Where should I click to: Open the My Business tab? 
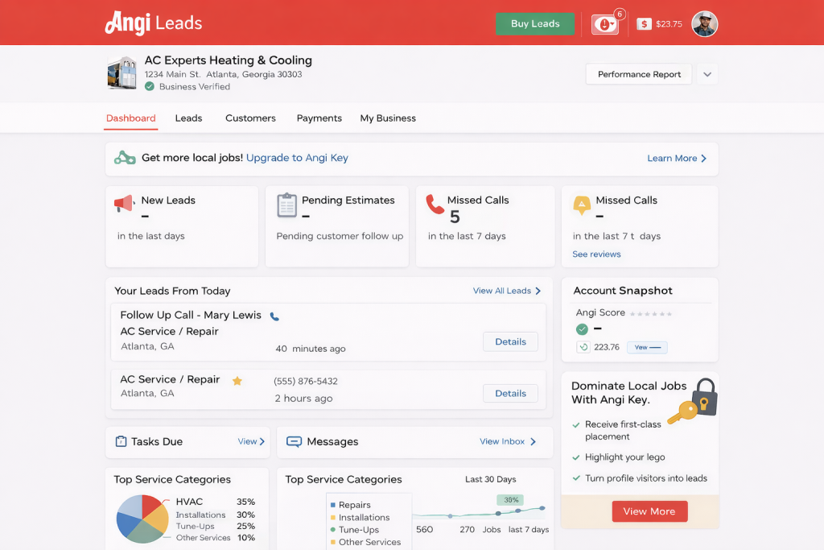(388, 118)
